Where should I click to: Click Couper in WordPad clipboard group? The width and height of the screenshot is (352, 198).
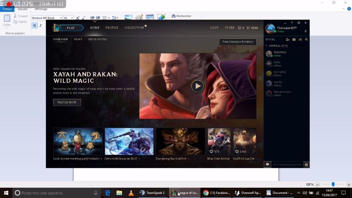click(x=21, y=16)
